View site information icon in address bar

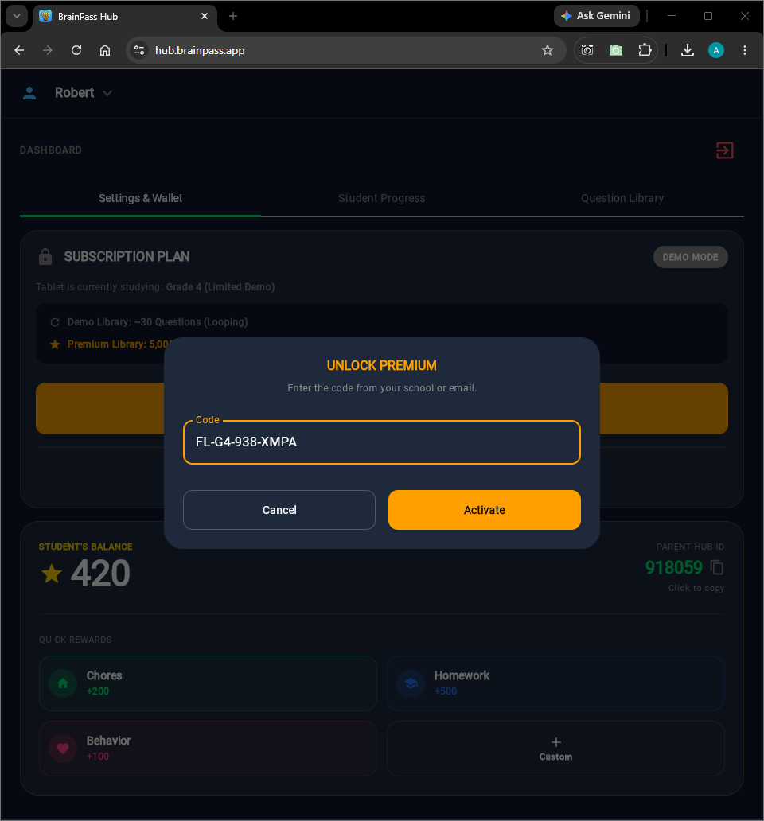(x=139, y=50)
